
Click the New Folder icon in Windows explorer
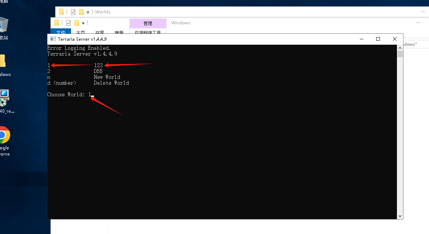tap(76, 23)
